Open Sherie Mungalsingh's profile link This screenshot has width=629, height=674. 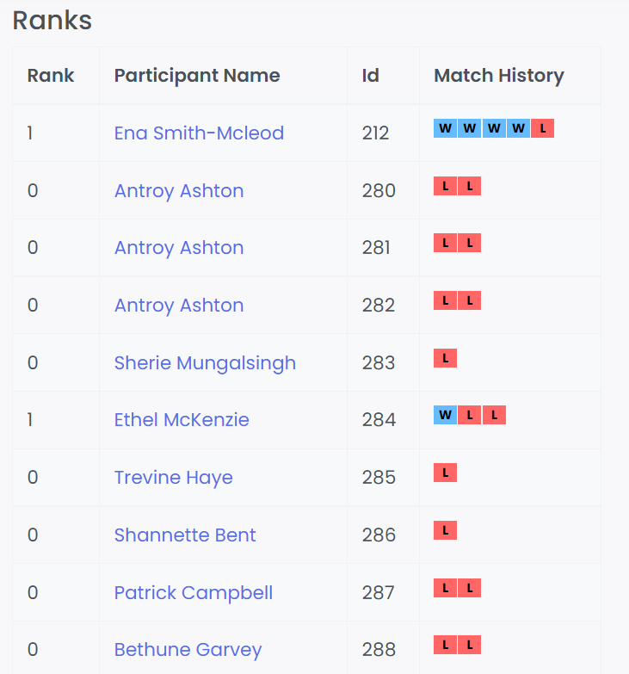(205, 363)
